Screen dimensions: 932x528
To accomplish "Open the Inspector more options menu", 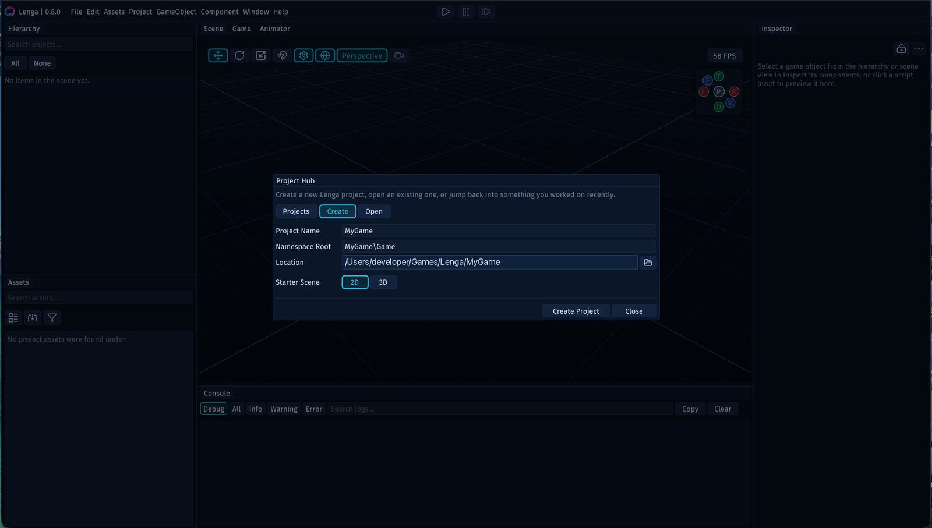I will (919, 49).
